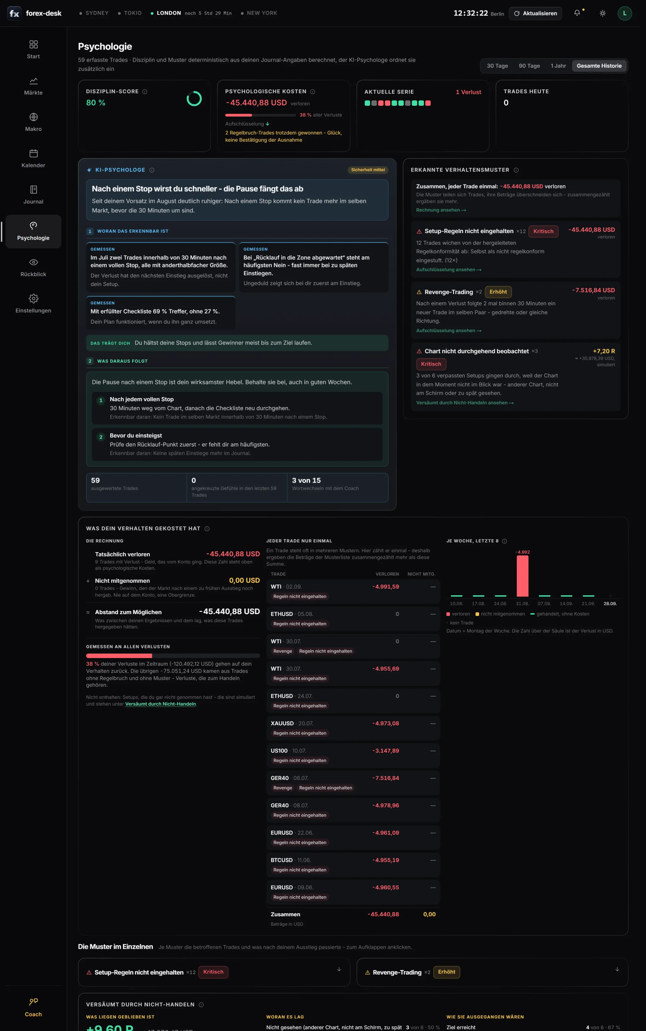Click the psychological costs 38 % progress bar
The image size is (646, 1031).
point(260,115)
